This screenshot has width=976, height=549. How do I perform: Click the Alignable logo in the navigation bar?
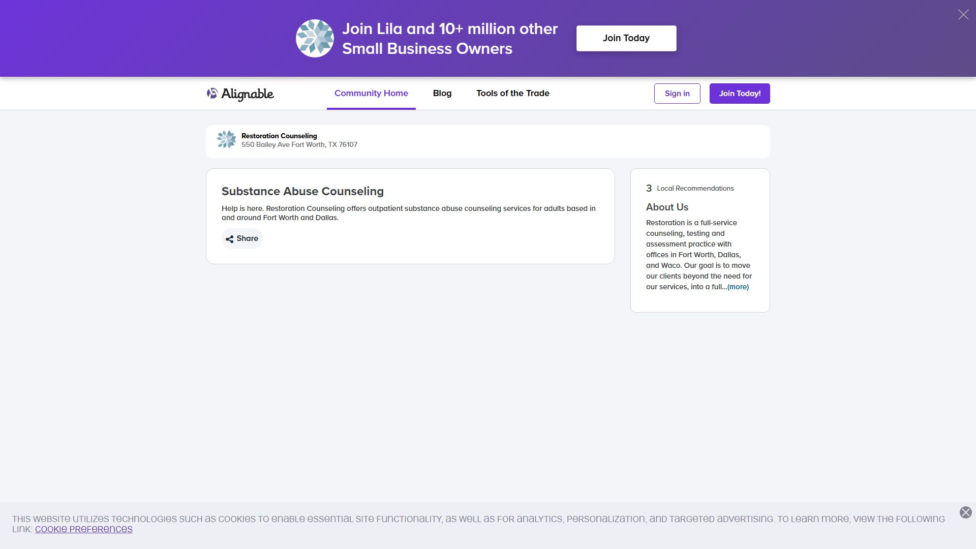[x=240, y=94]
